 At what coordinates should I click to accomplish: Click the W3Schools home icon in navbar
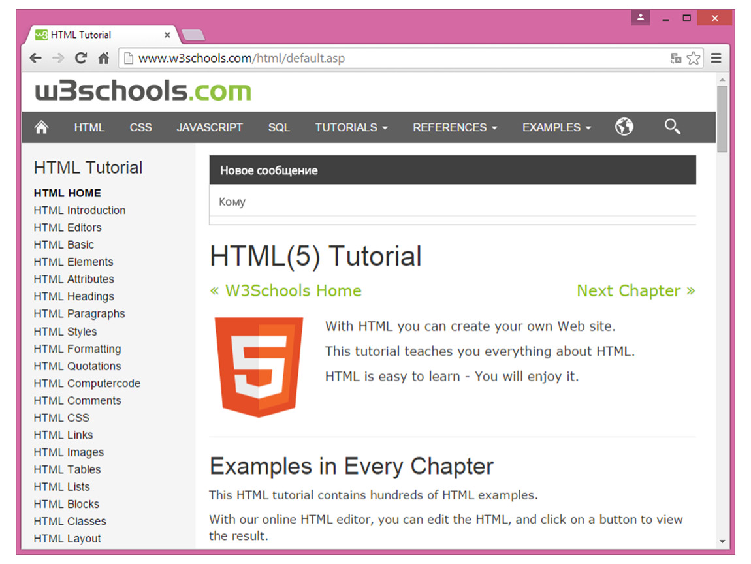pos(42,127)
